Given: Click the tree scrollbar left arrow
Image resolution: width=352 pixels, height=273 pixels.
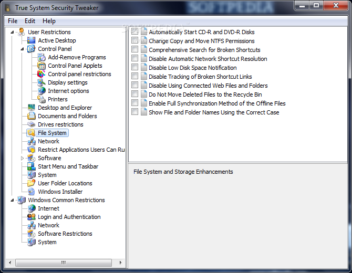Looking at the screenshot, I should point(10,262).
